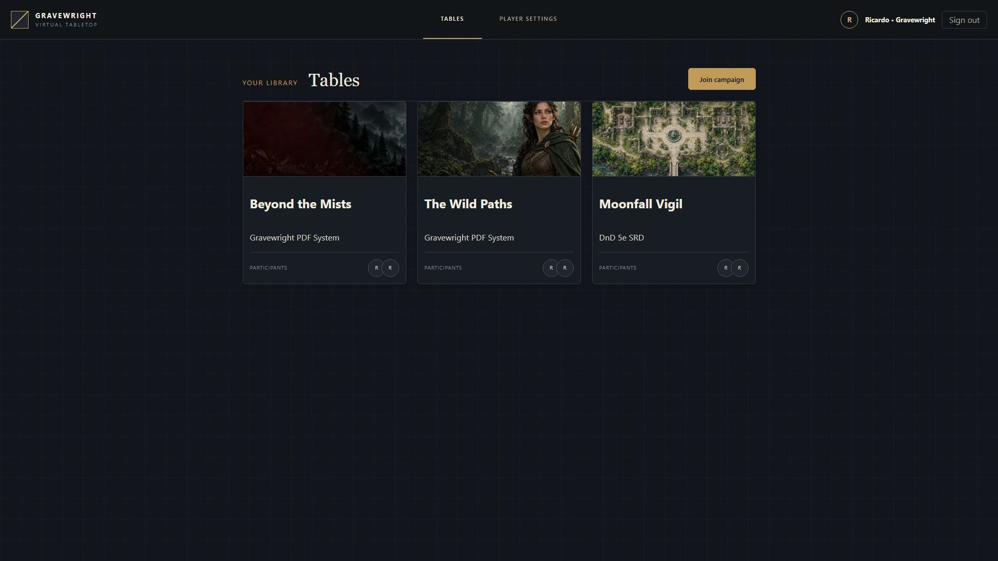Click first participant avatar in The Wild Paths
The width and height of the screenshot is (998, 561).
click(x=551, y=268)
